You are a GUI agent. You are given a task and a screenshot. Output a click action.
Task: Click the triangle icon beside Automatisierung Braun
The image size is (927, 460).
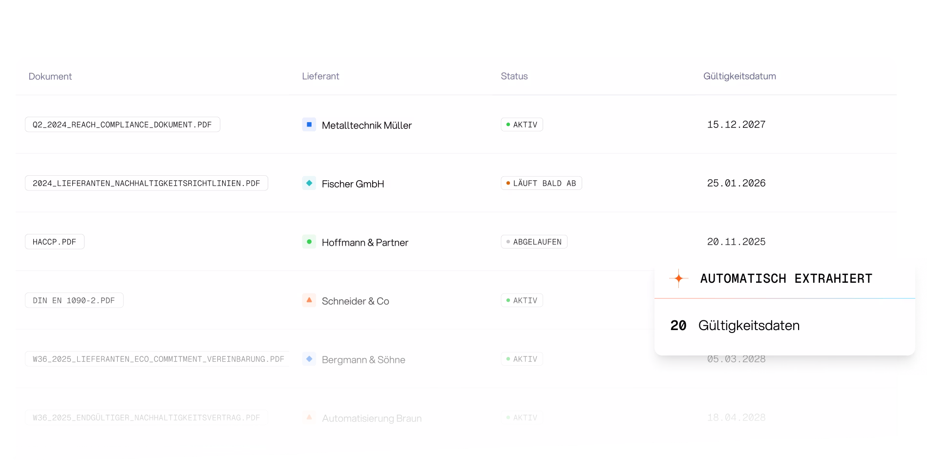(x=309, y=418)
